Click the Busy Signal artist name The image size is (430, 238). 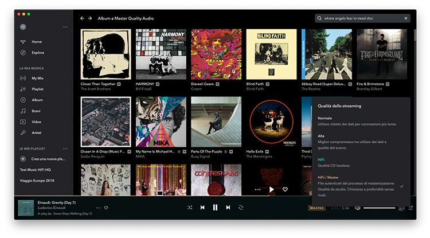pos(201,157)
